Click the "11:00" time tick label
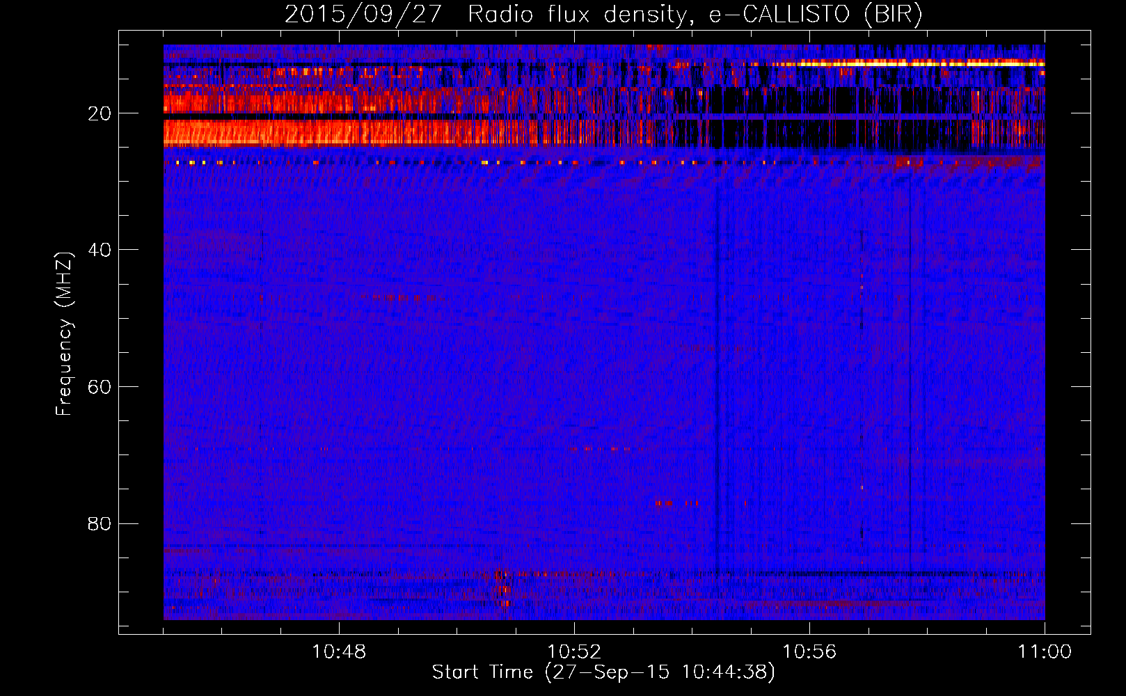 pyautogui.click(x=1045, y=651)
